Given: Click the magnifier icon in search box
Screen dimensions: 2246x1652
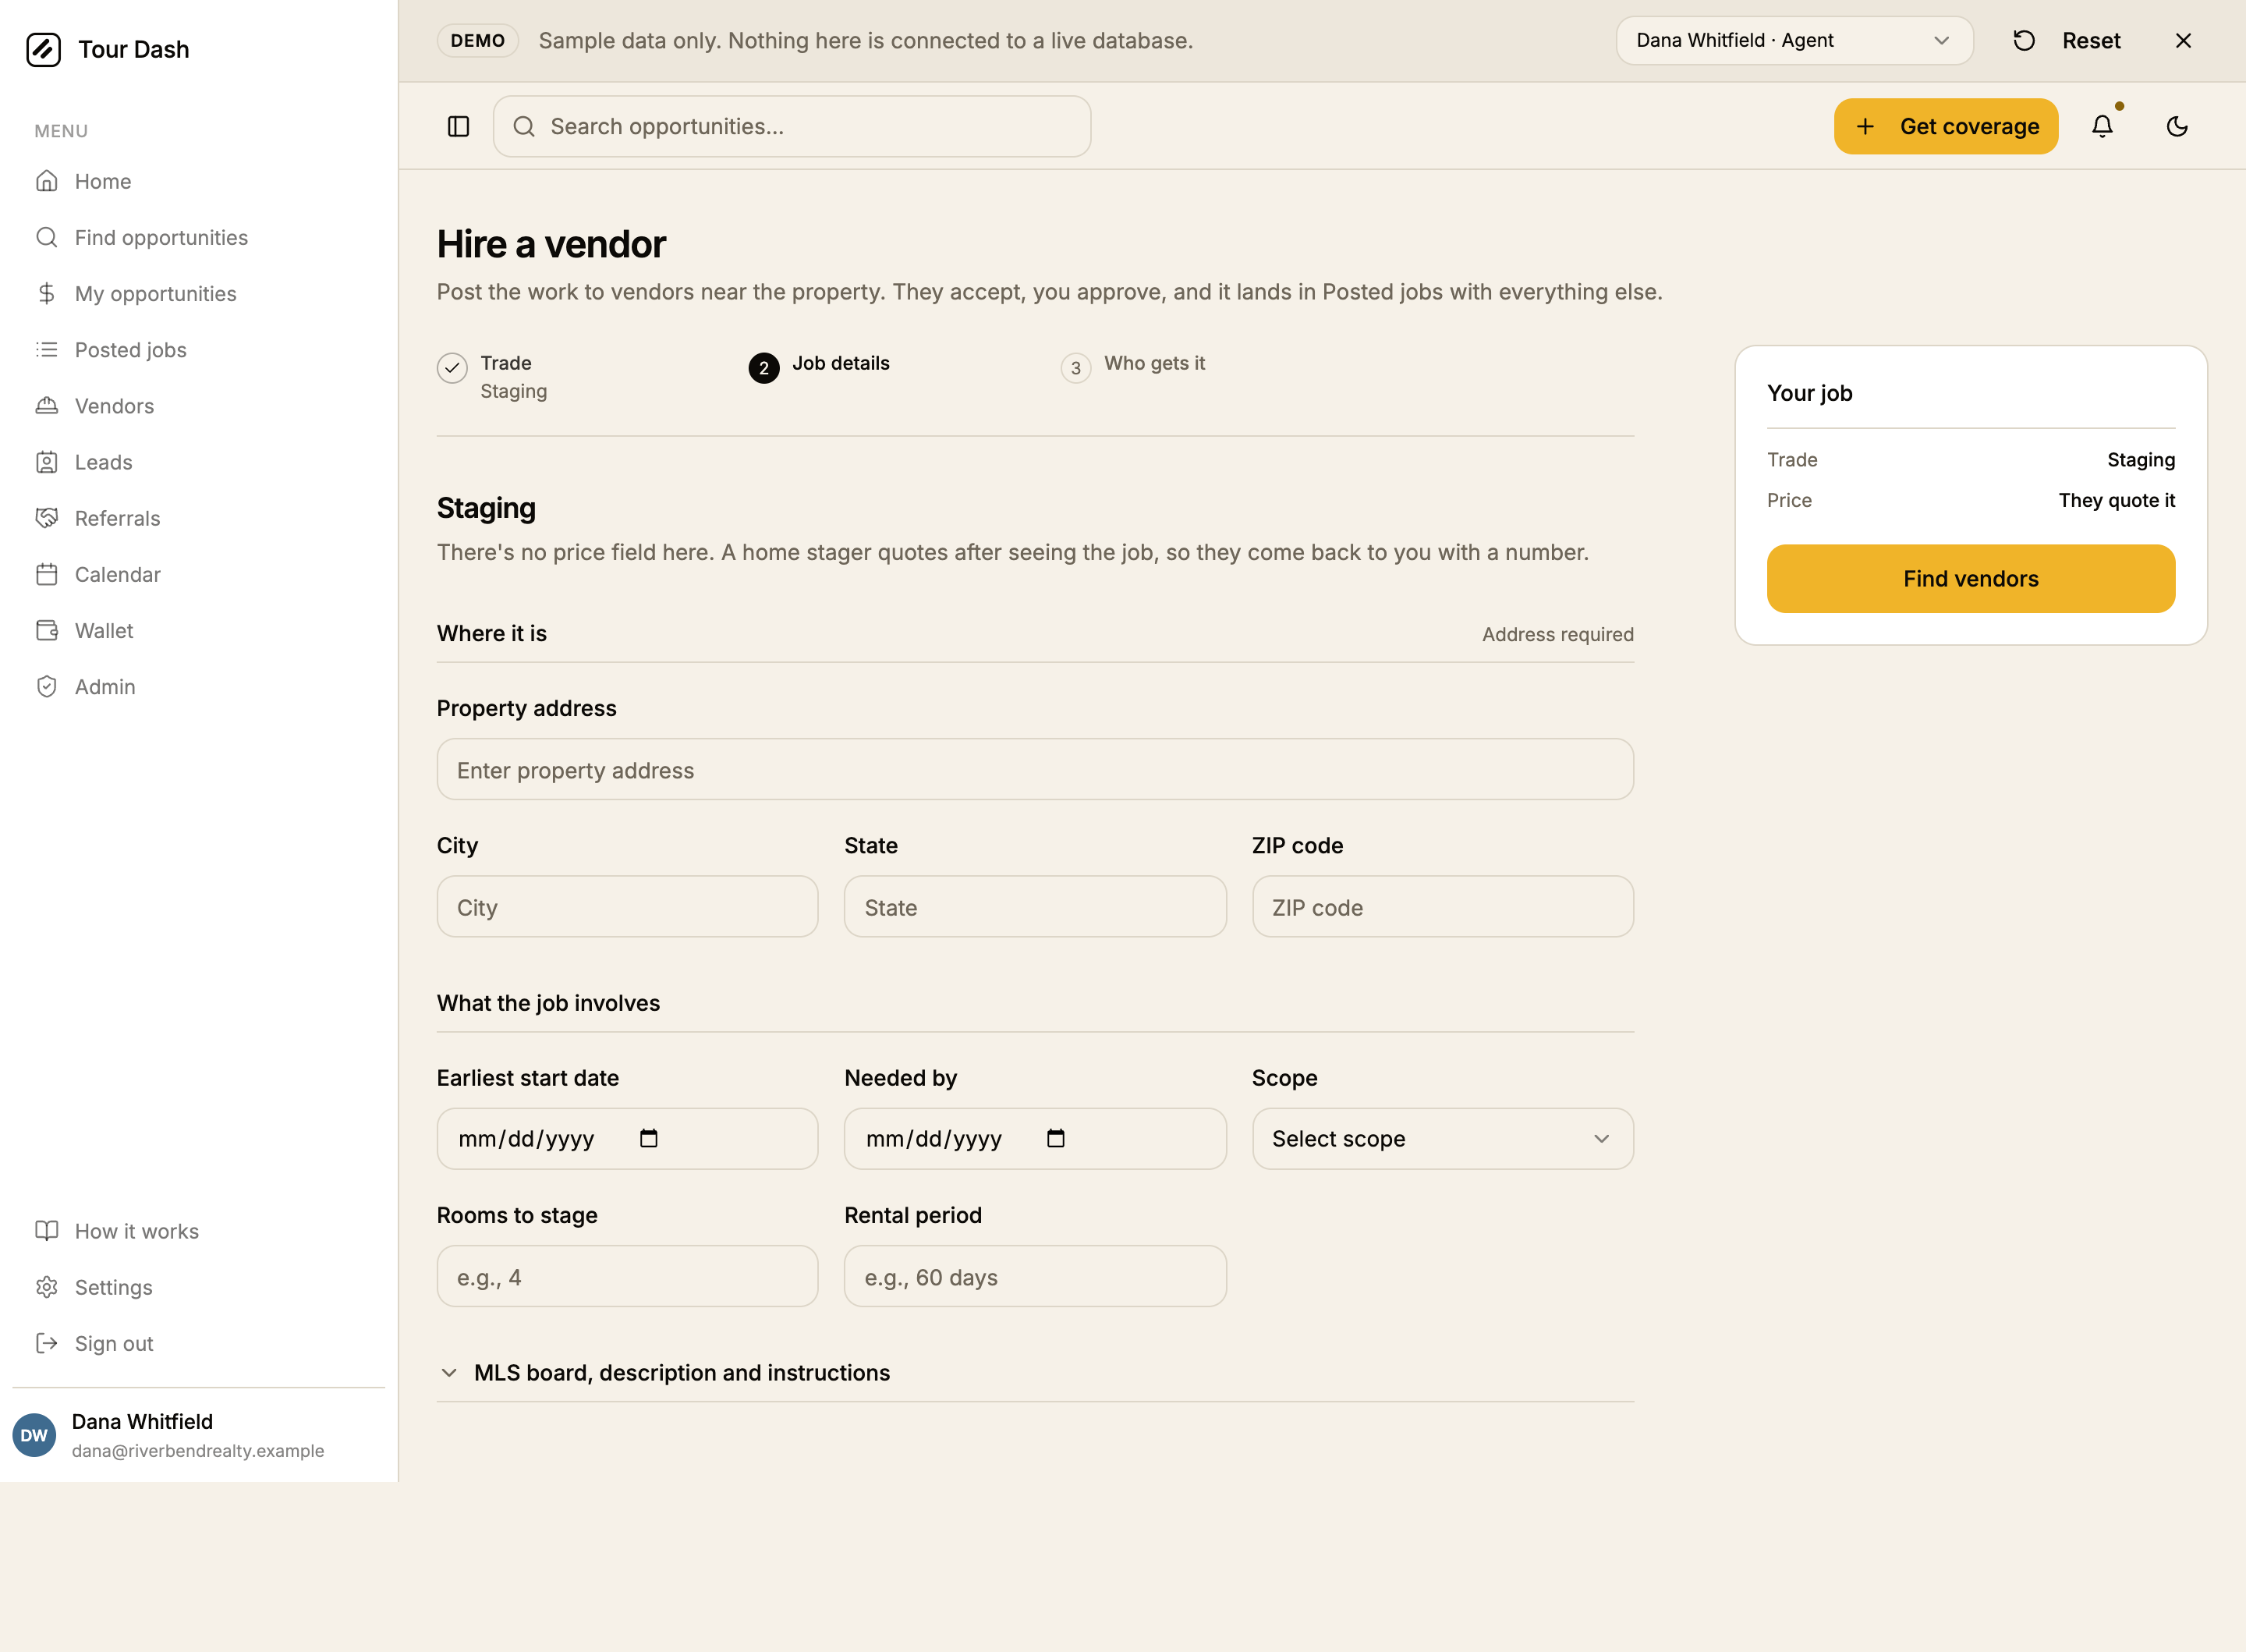Looking at the screenshot, I should pyautogui.click(x=524, y=126).
